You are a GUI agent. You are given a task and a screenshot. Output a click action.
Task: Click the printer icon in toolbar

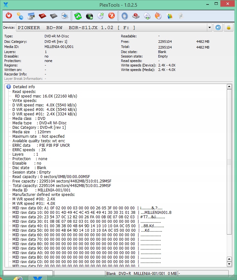65,15
